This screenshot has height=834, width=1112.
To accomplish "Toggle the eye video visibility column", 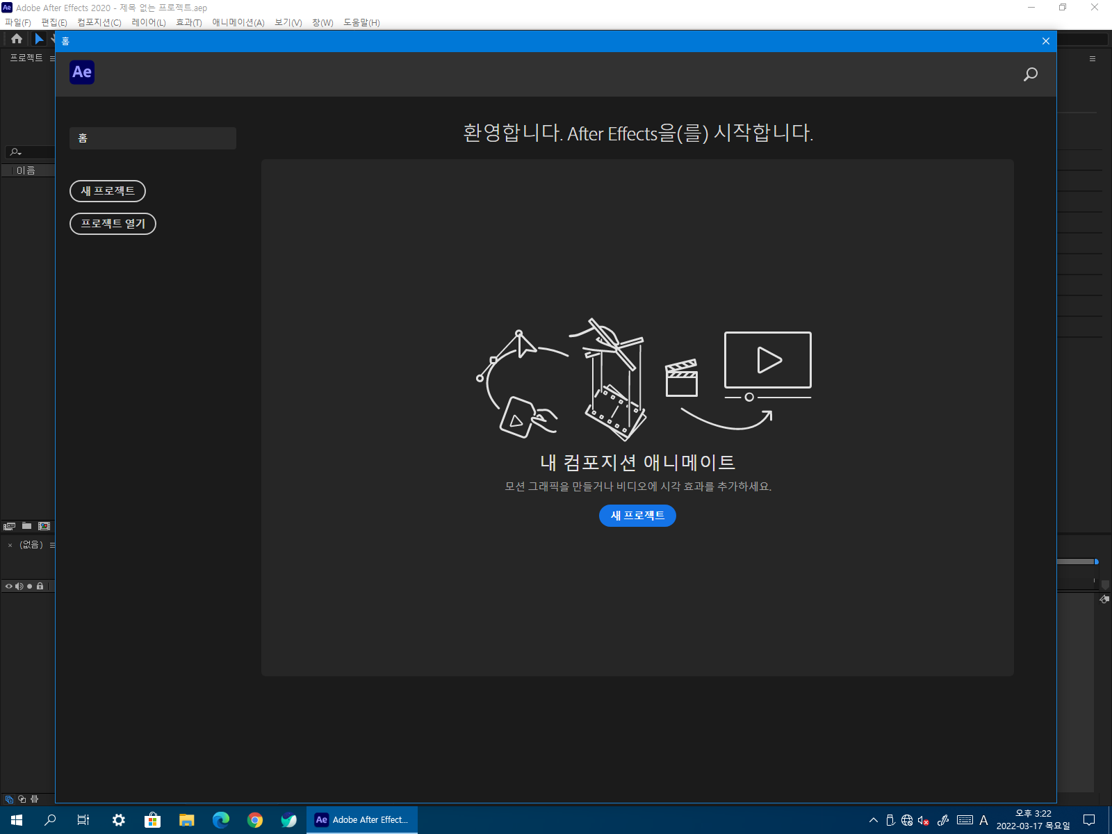I will [9, 587].
